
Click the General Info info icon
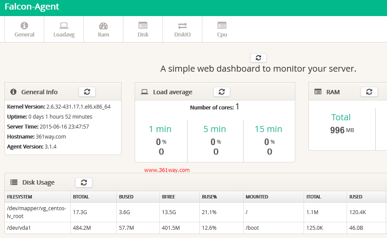point(13,92)
